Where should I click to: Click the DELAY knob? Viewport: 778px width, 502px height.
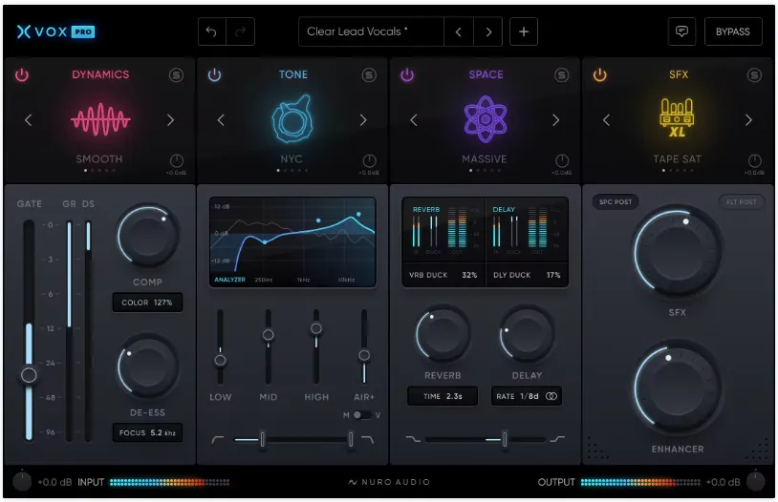[527, 335]
